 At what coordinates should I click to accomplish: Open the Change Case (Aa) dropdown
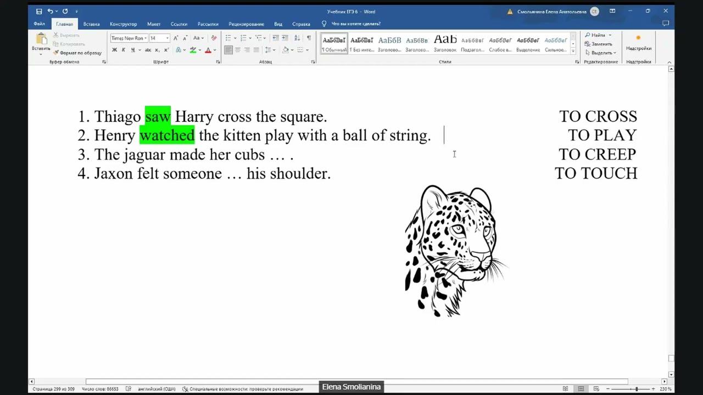point(199,38)
